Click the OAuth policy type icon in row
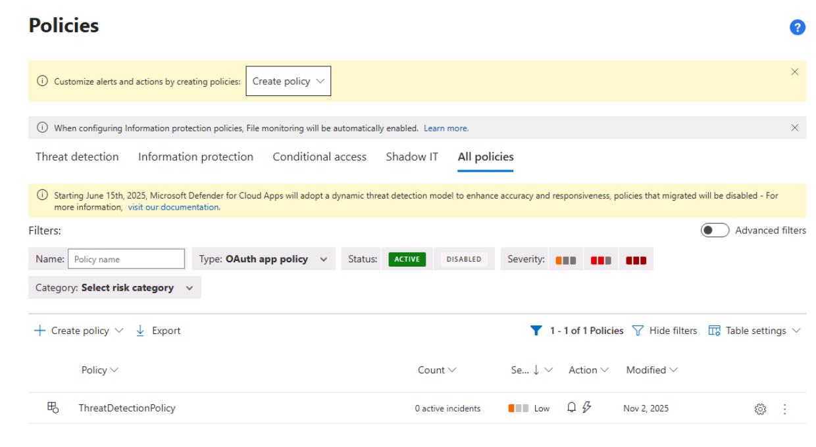 coord(53,408)
